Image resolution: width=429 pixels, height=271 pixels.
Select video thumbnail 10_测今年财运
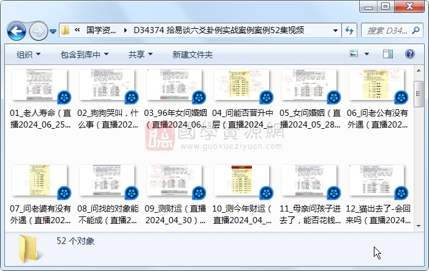[242, 181]
